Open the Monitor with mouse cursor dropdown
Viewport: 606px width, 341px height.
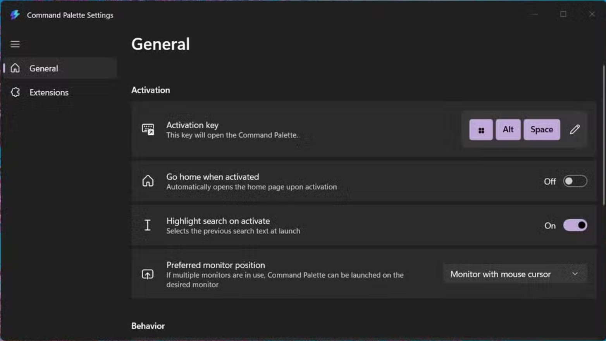[x=515, y=274]
